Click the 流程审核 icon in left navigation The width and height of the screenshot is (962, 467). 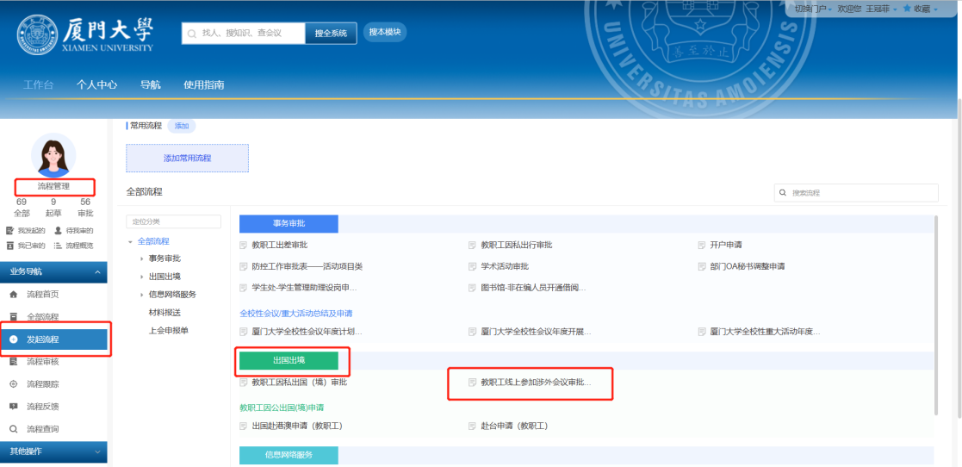14,362
